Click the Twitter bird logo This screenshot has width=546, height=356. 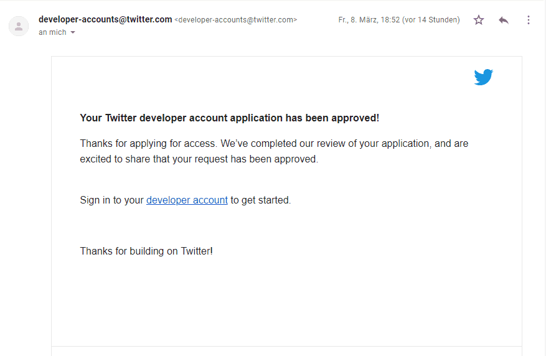tap(483, 77)
